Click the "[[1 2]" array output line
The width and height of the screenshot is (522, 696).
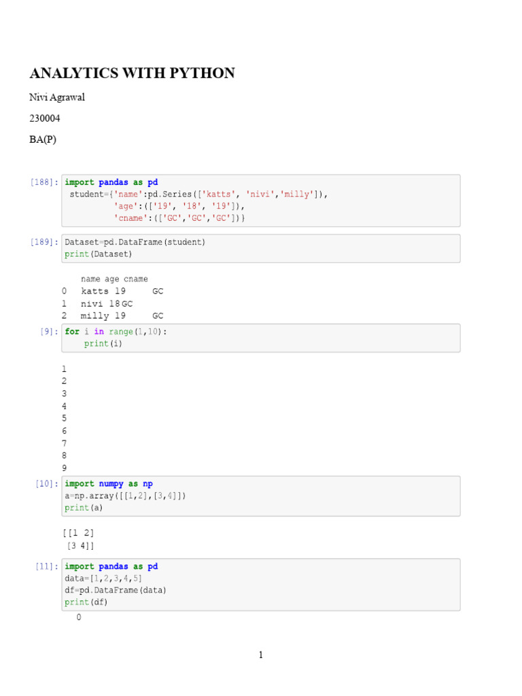[x=77, y=534]
